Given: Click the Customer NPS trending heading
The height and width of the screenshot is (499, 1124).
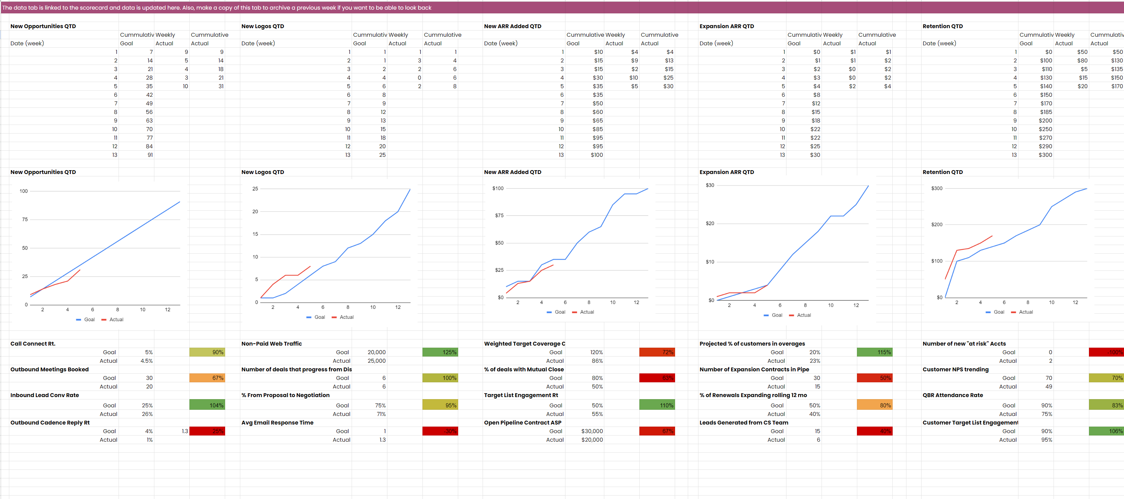Looking at the screenshot, I should click(956, 369).
